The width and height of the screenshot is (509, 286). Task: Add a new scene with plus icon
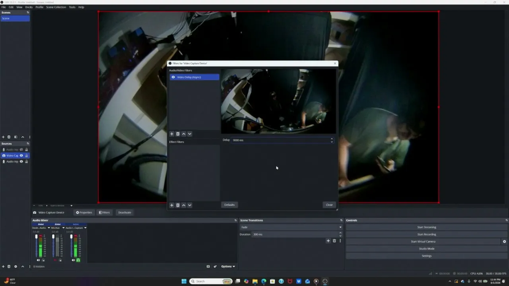[3, 137]
